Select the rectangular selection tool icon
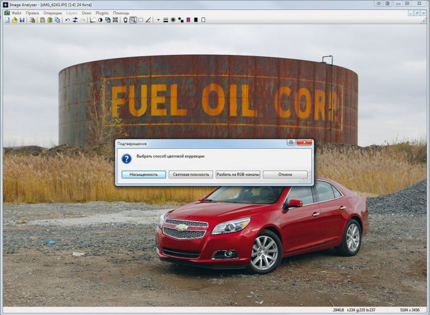This screenshot has width=430, height=315. click(140, 20)
